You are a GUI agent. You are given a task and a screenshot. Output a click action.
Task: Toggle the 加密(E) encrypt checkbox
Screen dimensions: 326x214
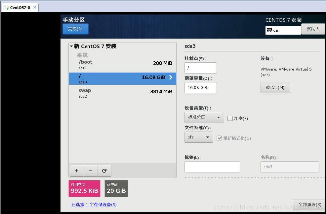230,118
